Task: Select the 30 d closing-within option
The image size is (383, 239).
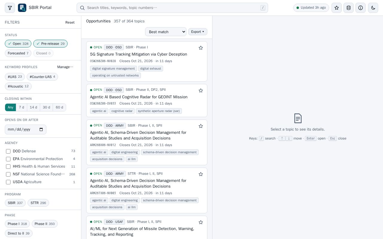Action: click(x=46, y=107)
